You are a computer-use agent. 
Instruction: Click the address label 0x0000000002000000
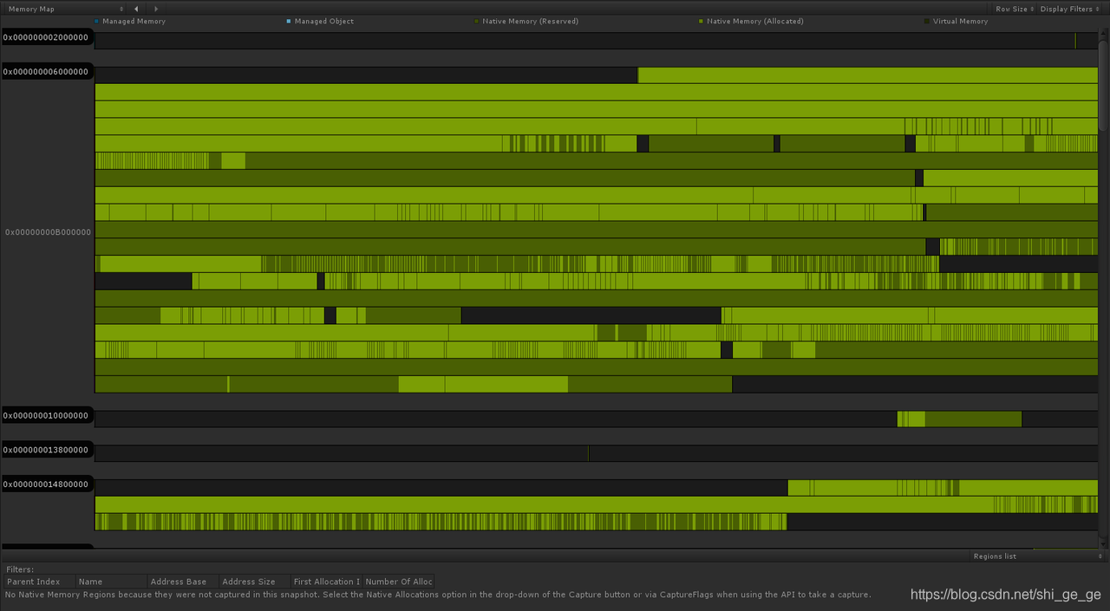click(x=47, y=36)
